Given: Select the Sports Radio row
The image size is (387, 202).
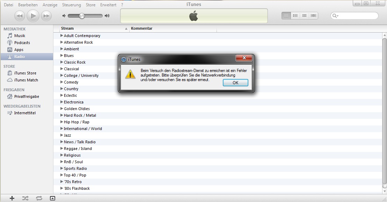Looking at the screenshot, I should (218, 168).
